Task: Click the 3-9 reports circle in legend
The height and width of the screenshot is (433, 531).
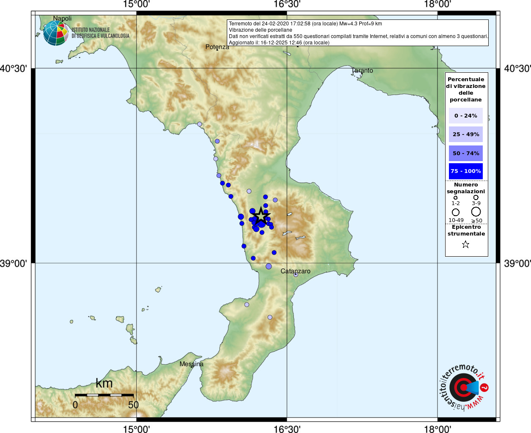Action: click(x=476, y=197)
